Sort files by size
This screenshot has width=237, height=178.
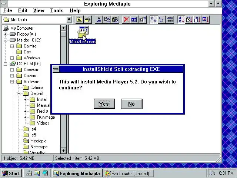[x=197, y=20]
